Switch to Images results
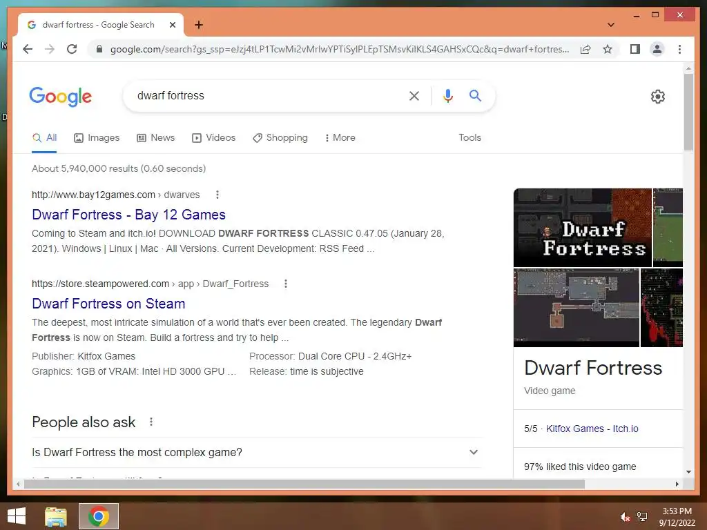This screenshot has height=530, width=707. tap(97, 138)
